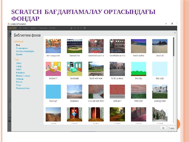Viewport: 189px width, 142px height.
Task: Select the berkeley mural backdrop
Action: click(117, 69)
